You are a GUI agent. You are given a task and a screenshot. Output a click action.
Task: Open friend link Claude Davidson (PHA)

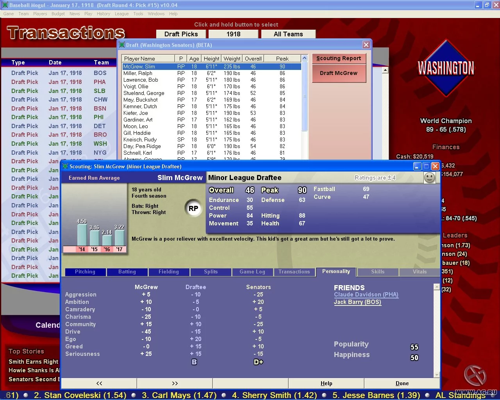pos(366,295)
